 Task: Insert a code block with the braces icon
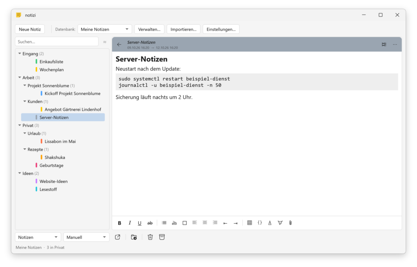pyautogui.click(x=259, y=223)
